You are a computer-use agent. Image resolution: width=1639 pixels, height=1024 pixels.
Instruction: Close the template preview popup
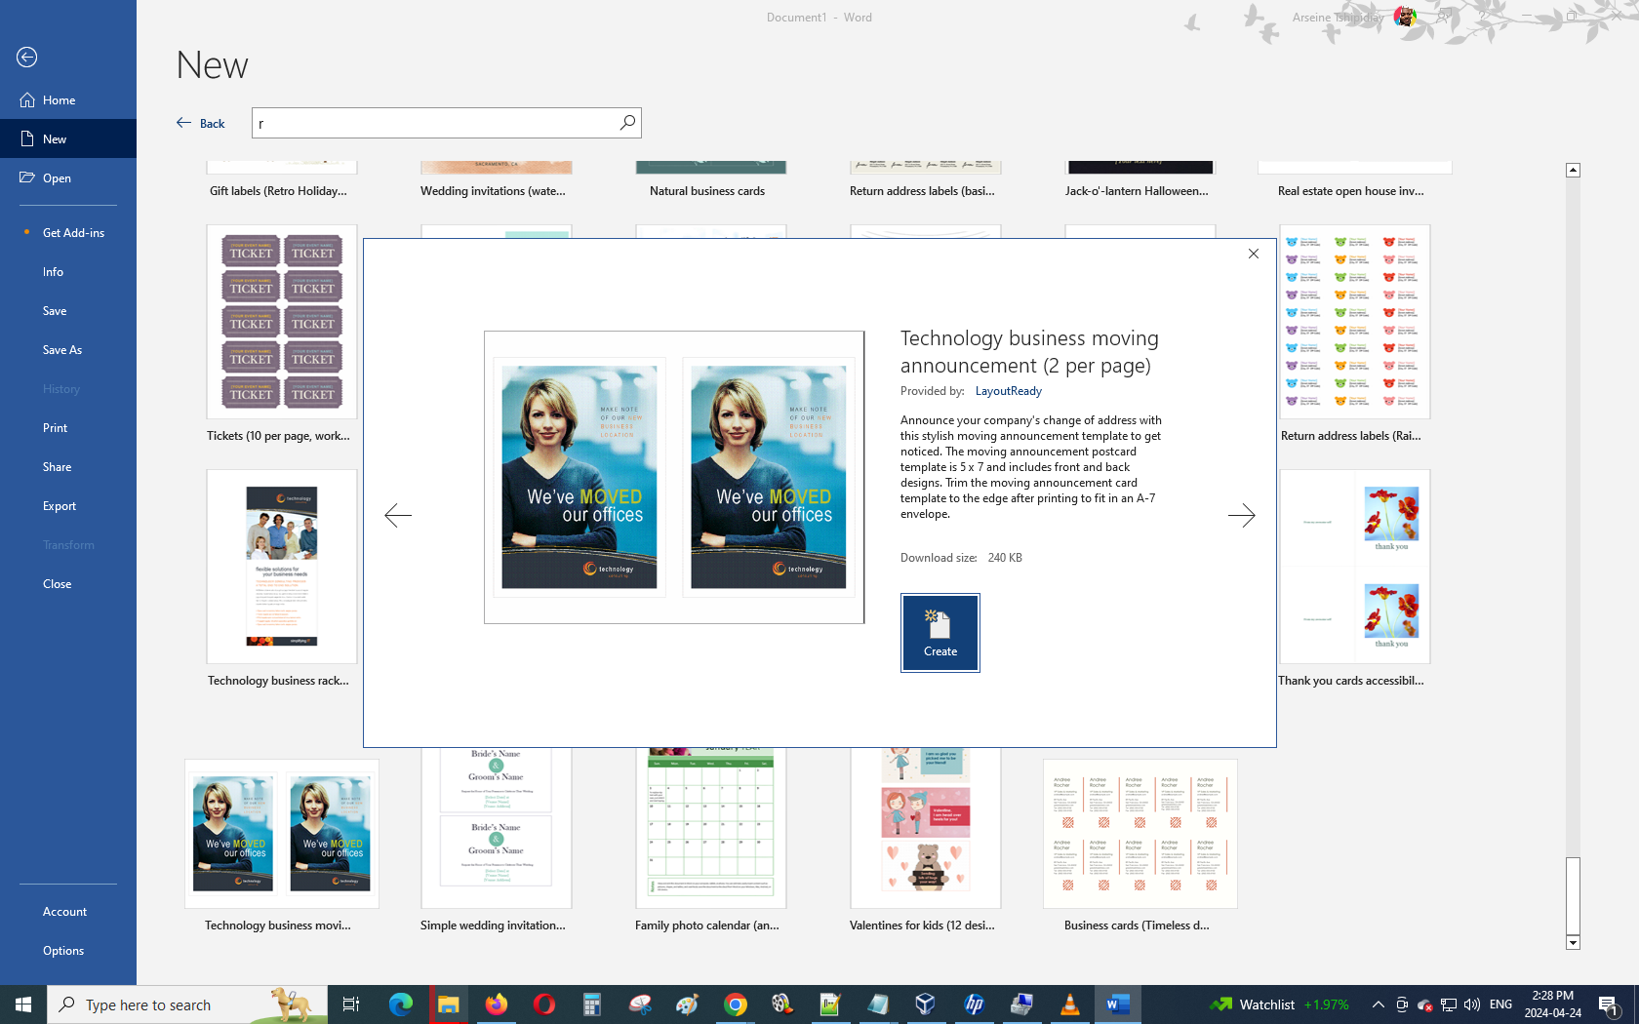pyautogui.click(x=1254, y=254)
